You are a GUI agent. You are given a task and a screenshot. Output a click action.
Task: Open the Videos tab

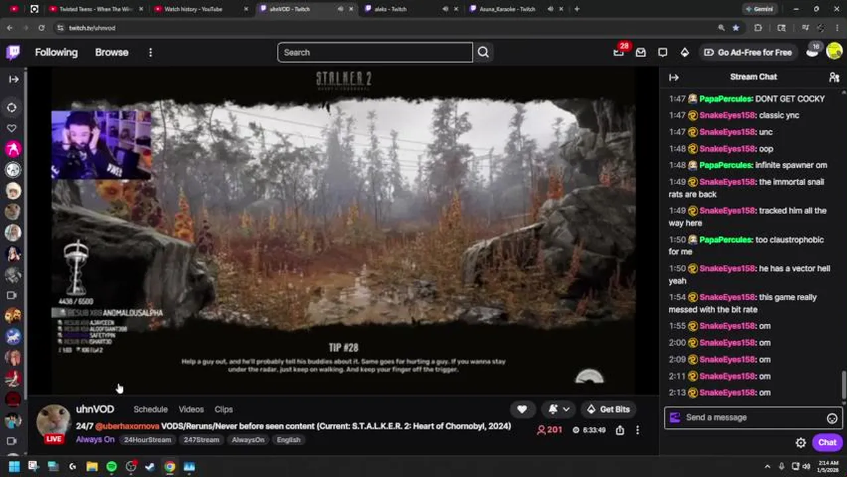(x=191, y=409)
